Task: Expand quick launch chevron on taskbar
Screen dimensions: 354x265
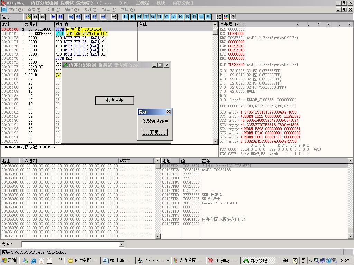Action: tap(60, 259)
